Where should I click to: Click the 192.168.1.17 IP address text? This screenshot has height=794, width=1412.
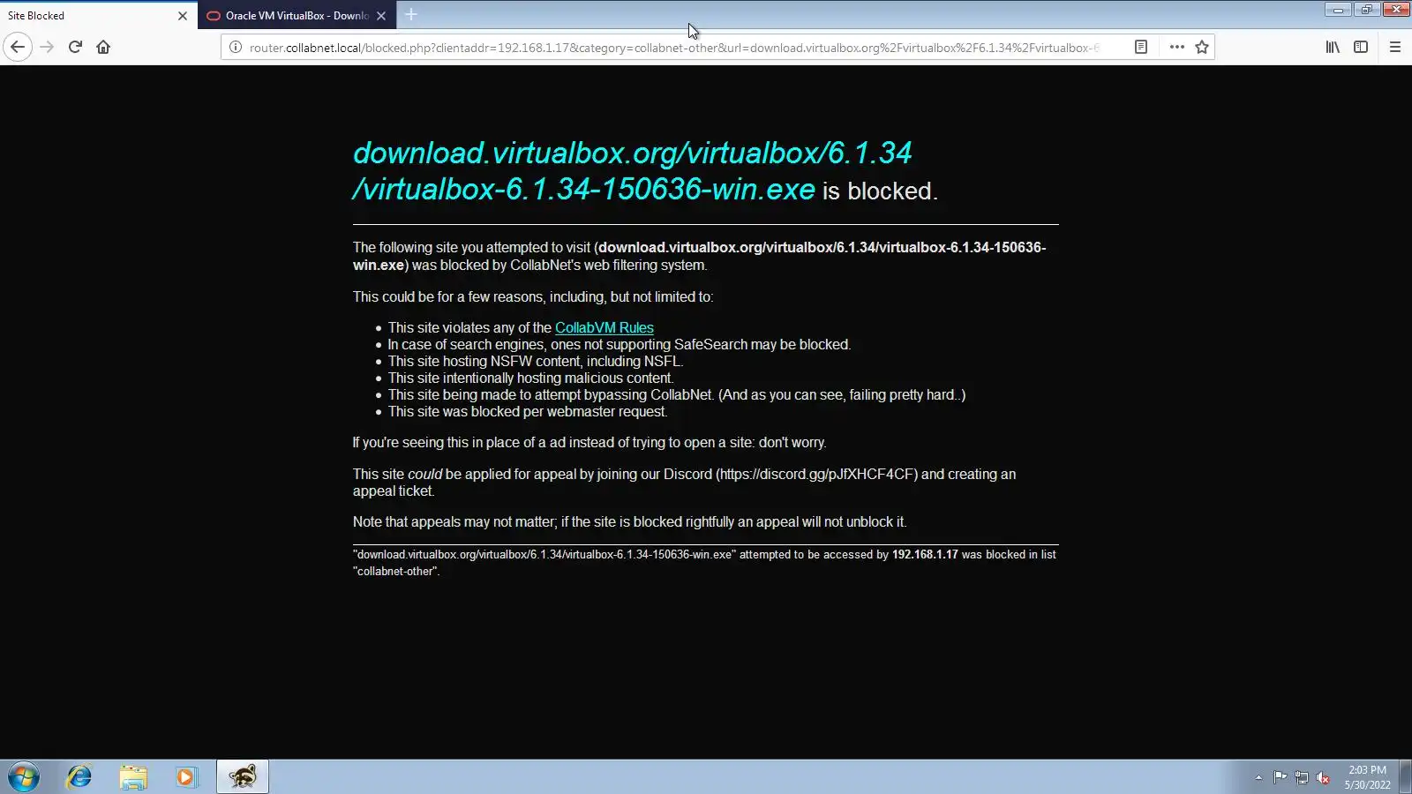click(x=925, y=555)
